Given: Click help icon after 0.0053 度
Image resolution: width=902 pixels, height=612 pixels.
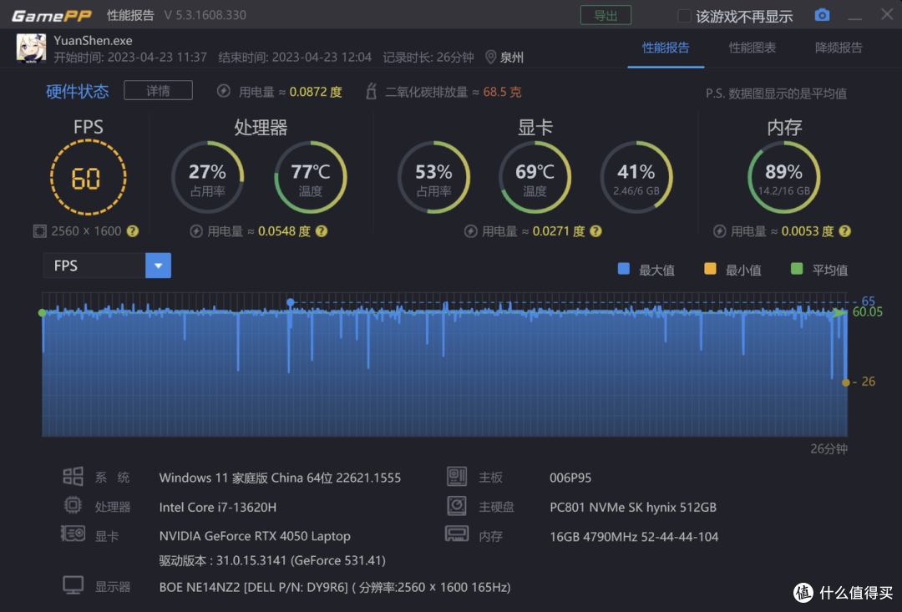Looking at the screenshot, I should [x=844, y=231].
